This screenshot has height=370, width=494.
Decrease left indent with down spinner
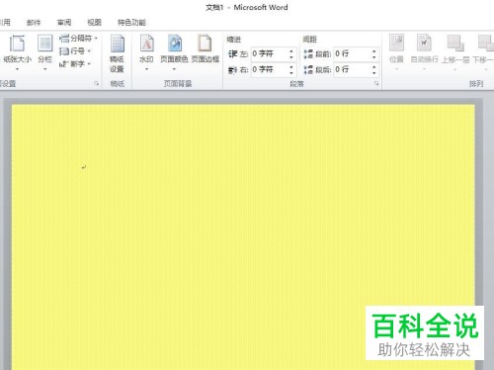291,57
